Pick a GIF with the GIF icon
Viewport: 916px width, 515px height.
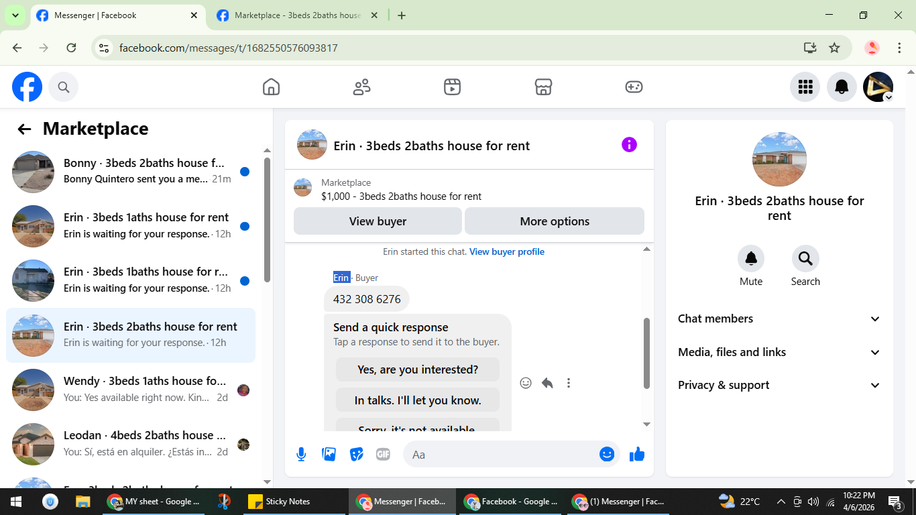[x=384, y=455]
